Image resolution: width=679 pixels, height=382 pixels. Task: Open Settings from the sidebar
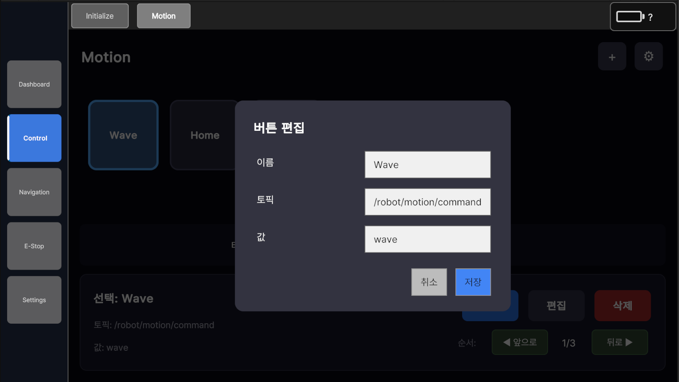point(34,300)
